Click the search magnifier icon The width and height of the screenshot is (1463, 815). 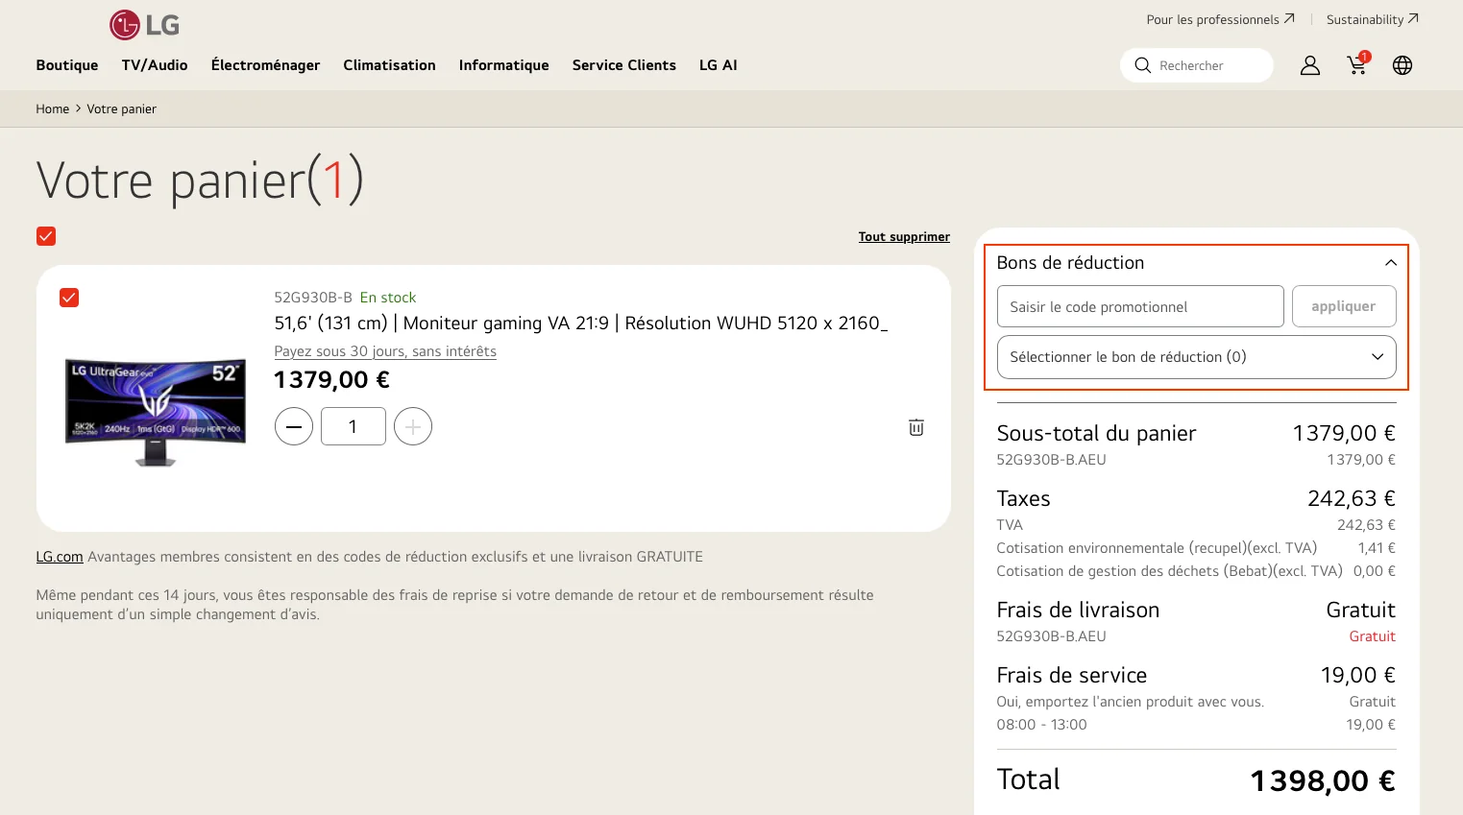coord(1142,65)
